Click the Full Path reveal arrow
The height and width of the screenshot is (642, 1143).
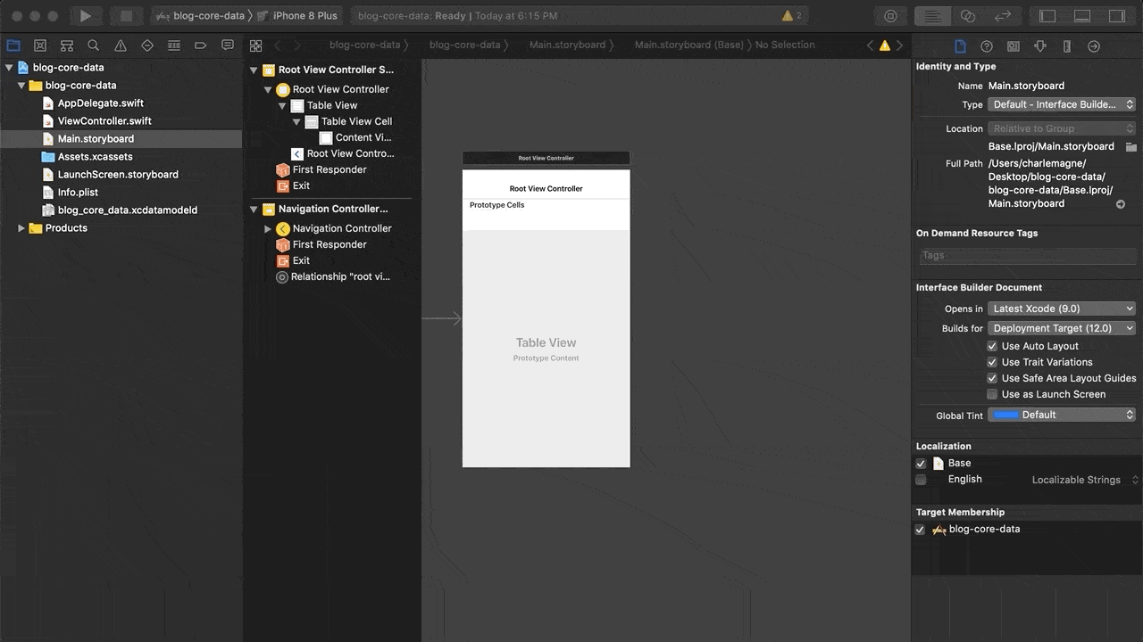[x=1121, y=204]
